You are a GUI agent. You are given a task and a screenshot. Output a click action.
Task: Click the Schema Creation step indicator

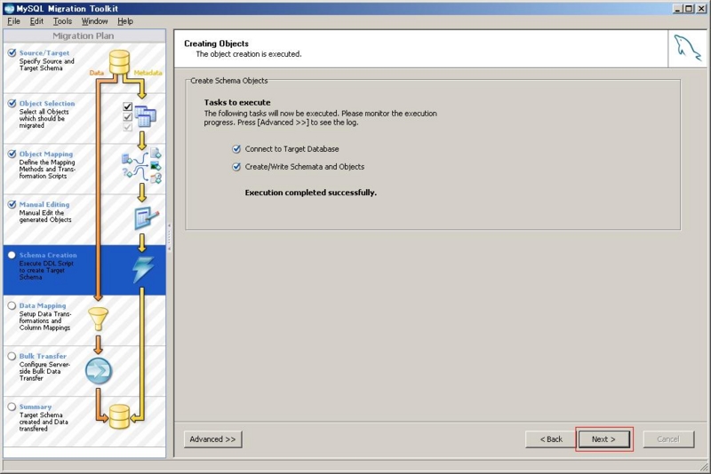(12, 255)
